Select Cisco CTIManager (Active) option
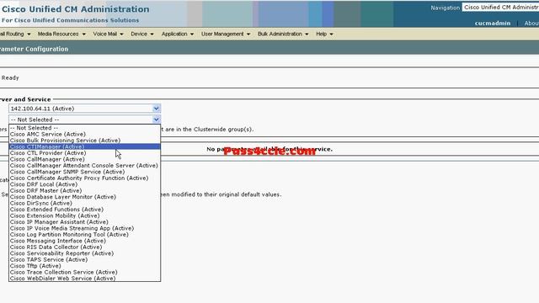This screenshot has width=539, height=303. [84, 146]
